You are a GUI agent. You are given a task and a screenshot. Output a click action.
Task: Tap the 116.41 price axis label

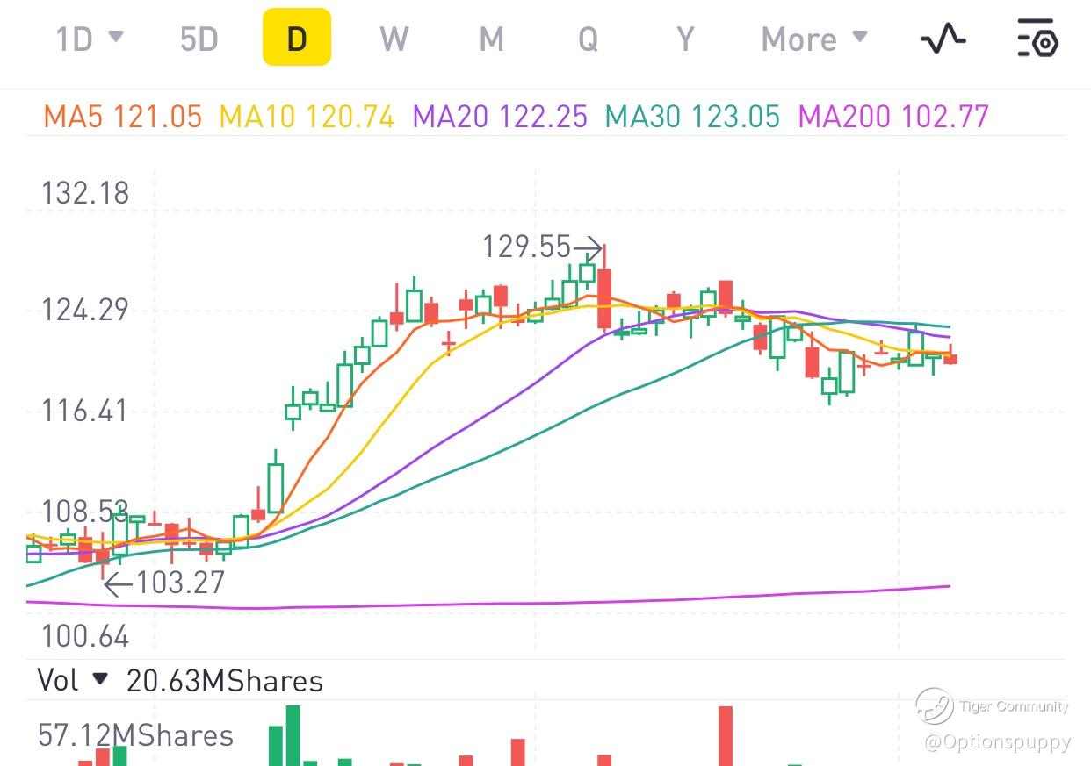pyautogui.click(x=85, y=411)
